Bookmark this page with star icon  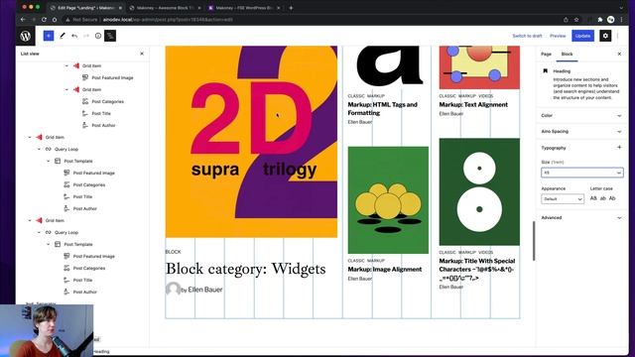tap(576, 20)
